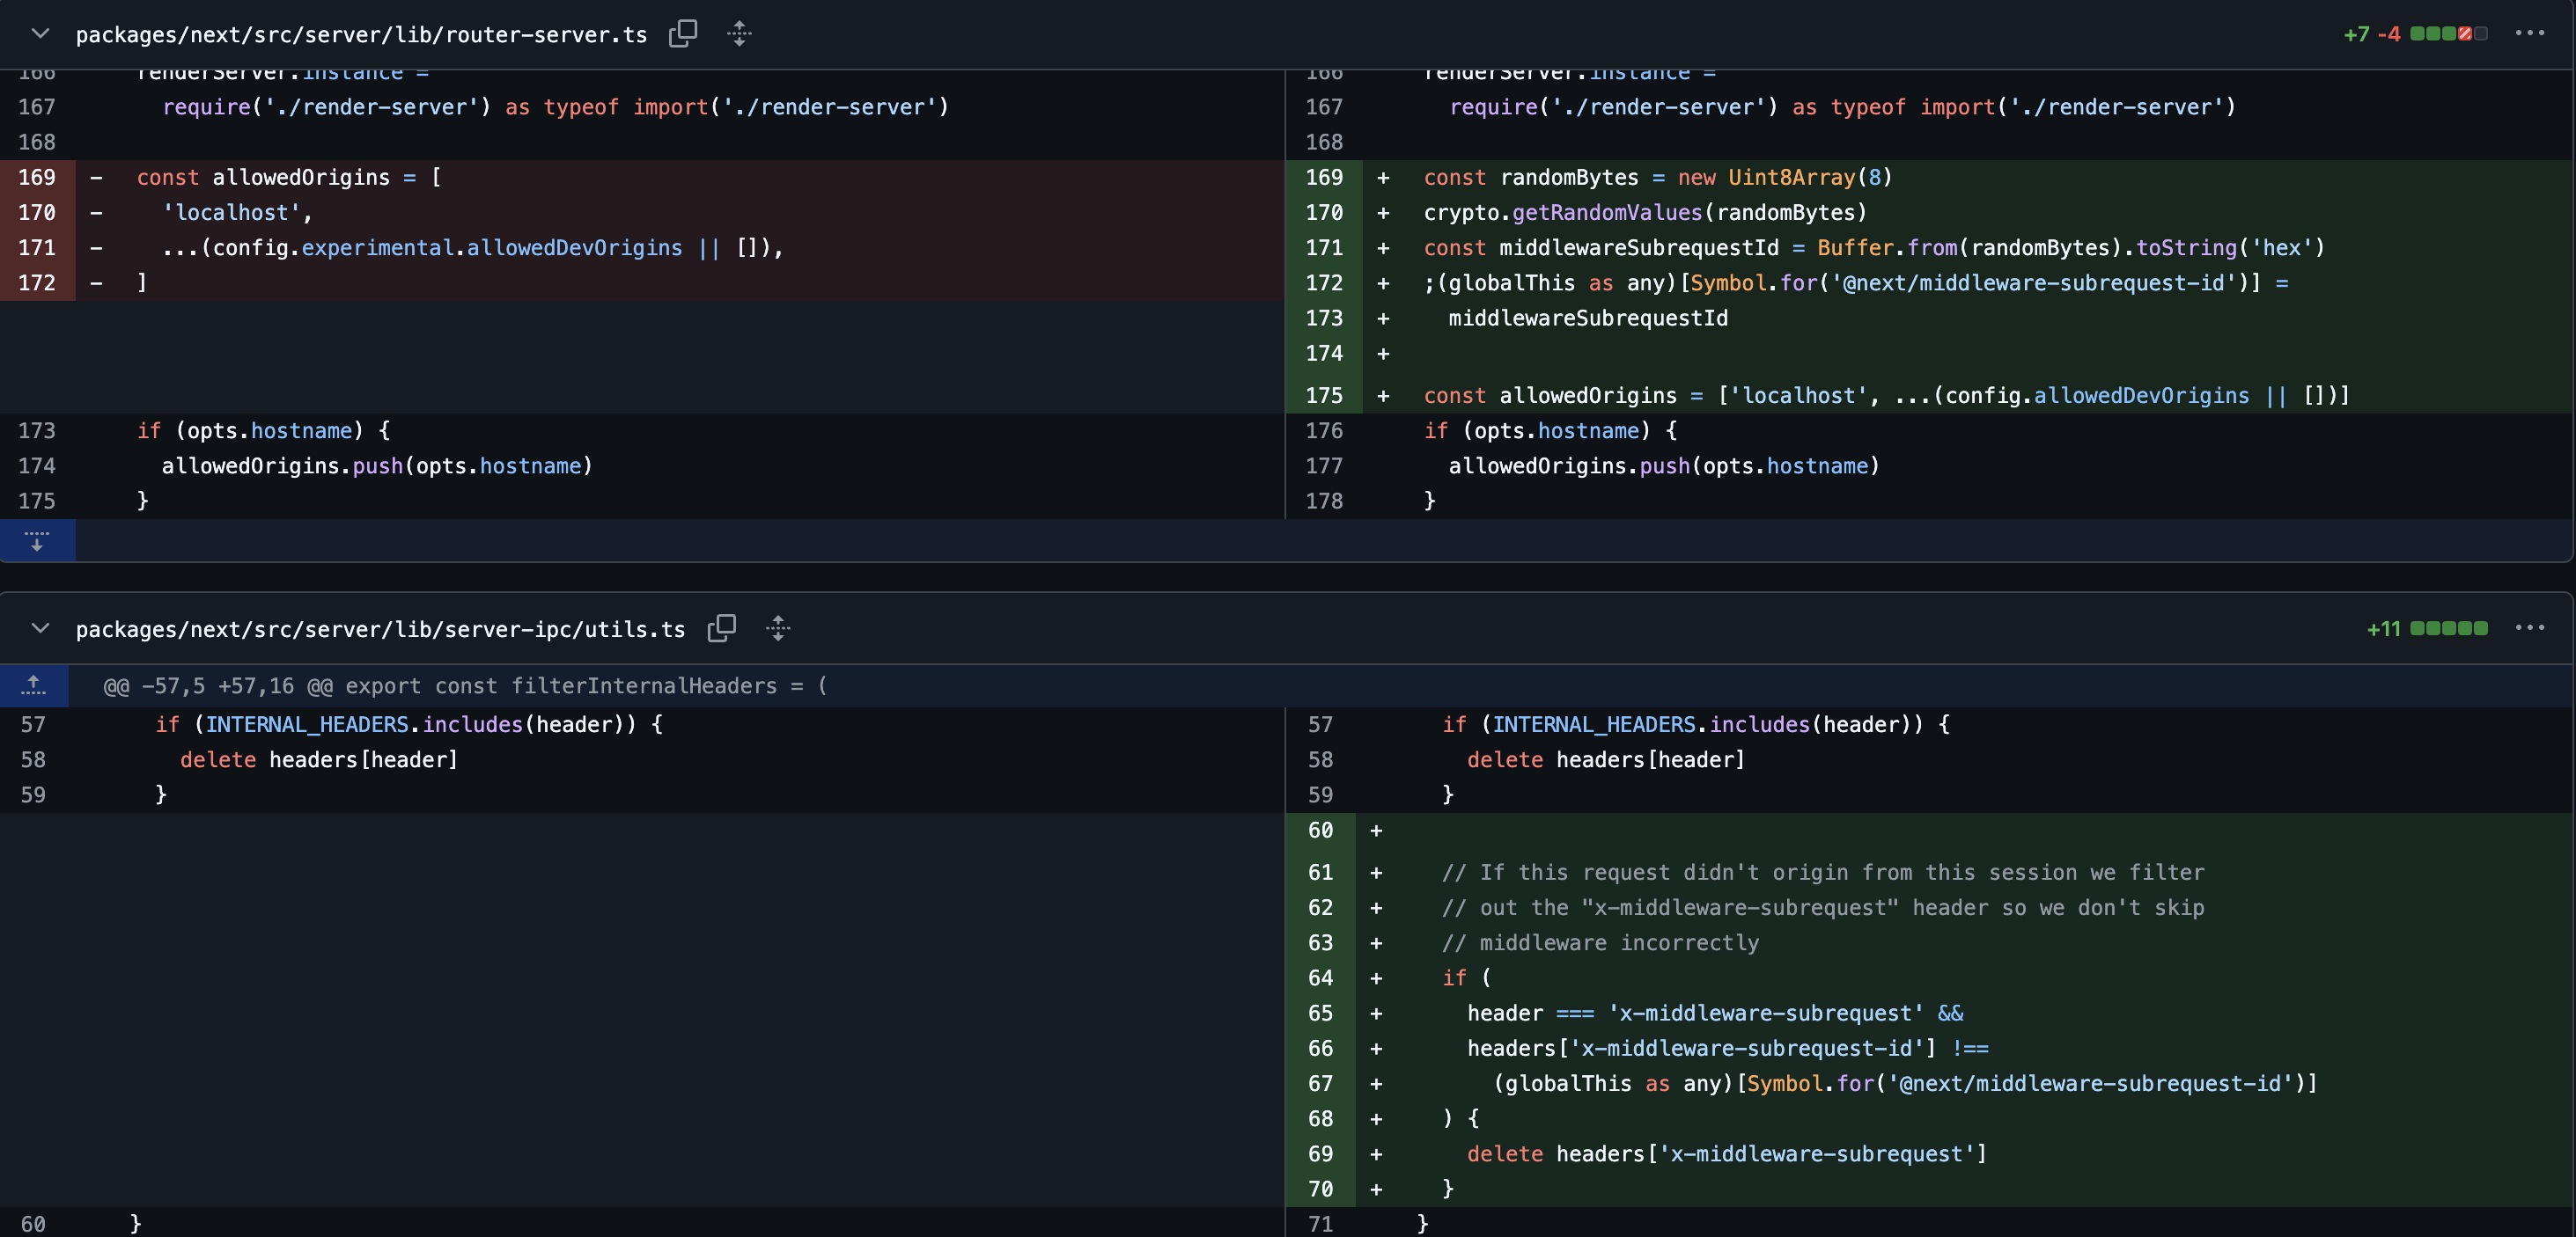Copy the router-server.ts file path
Screen dimensions: 2576x1237
coord(683,34)
